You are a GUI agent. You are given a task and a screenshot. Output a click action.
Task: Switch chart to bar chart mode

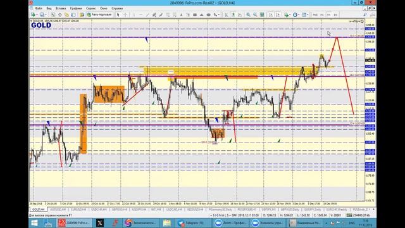[227, 15]
